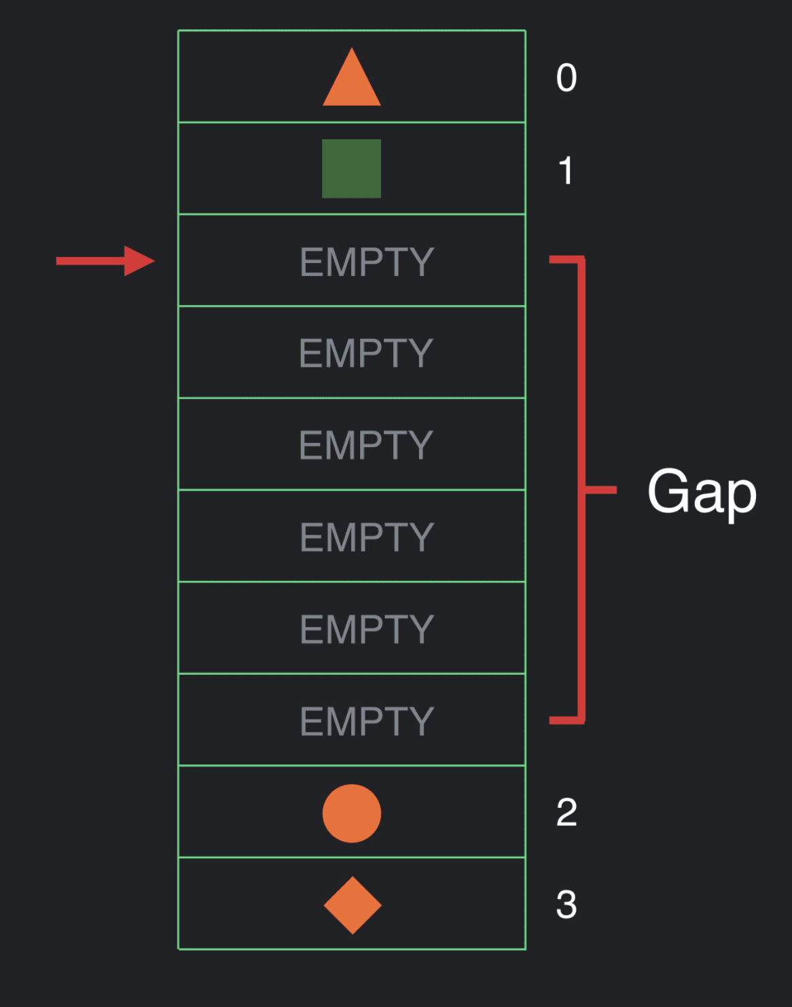This screenshot has height=1007, width=792.
Task: Select the fourth EMPTY cell
Action: point(352,536)
